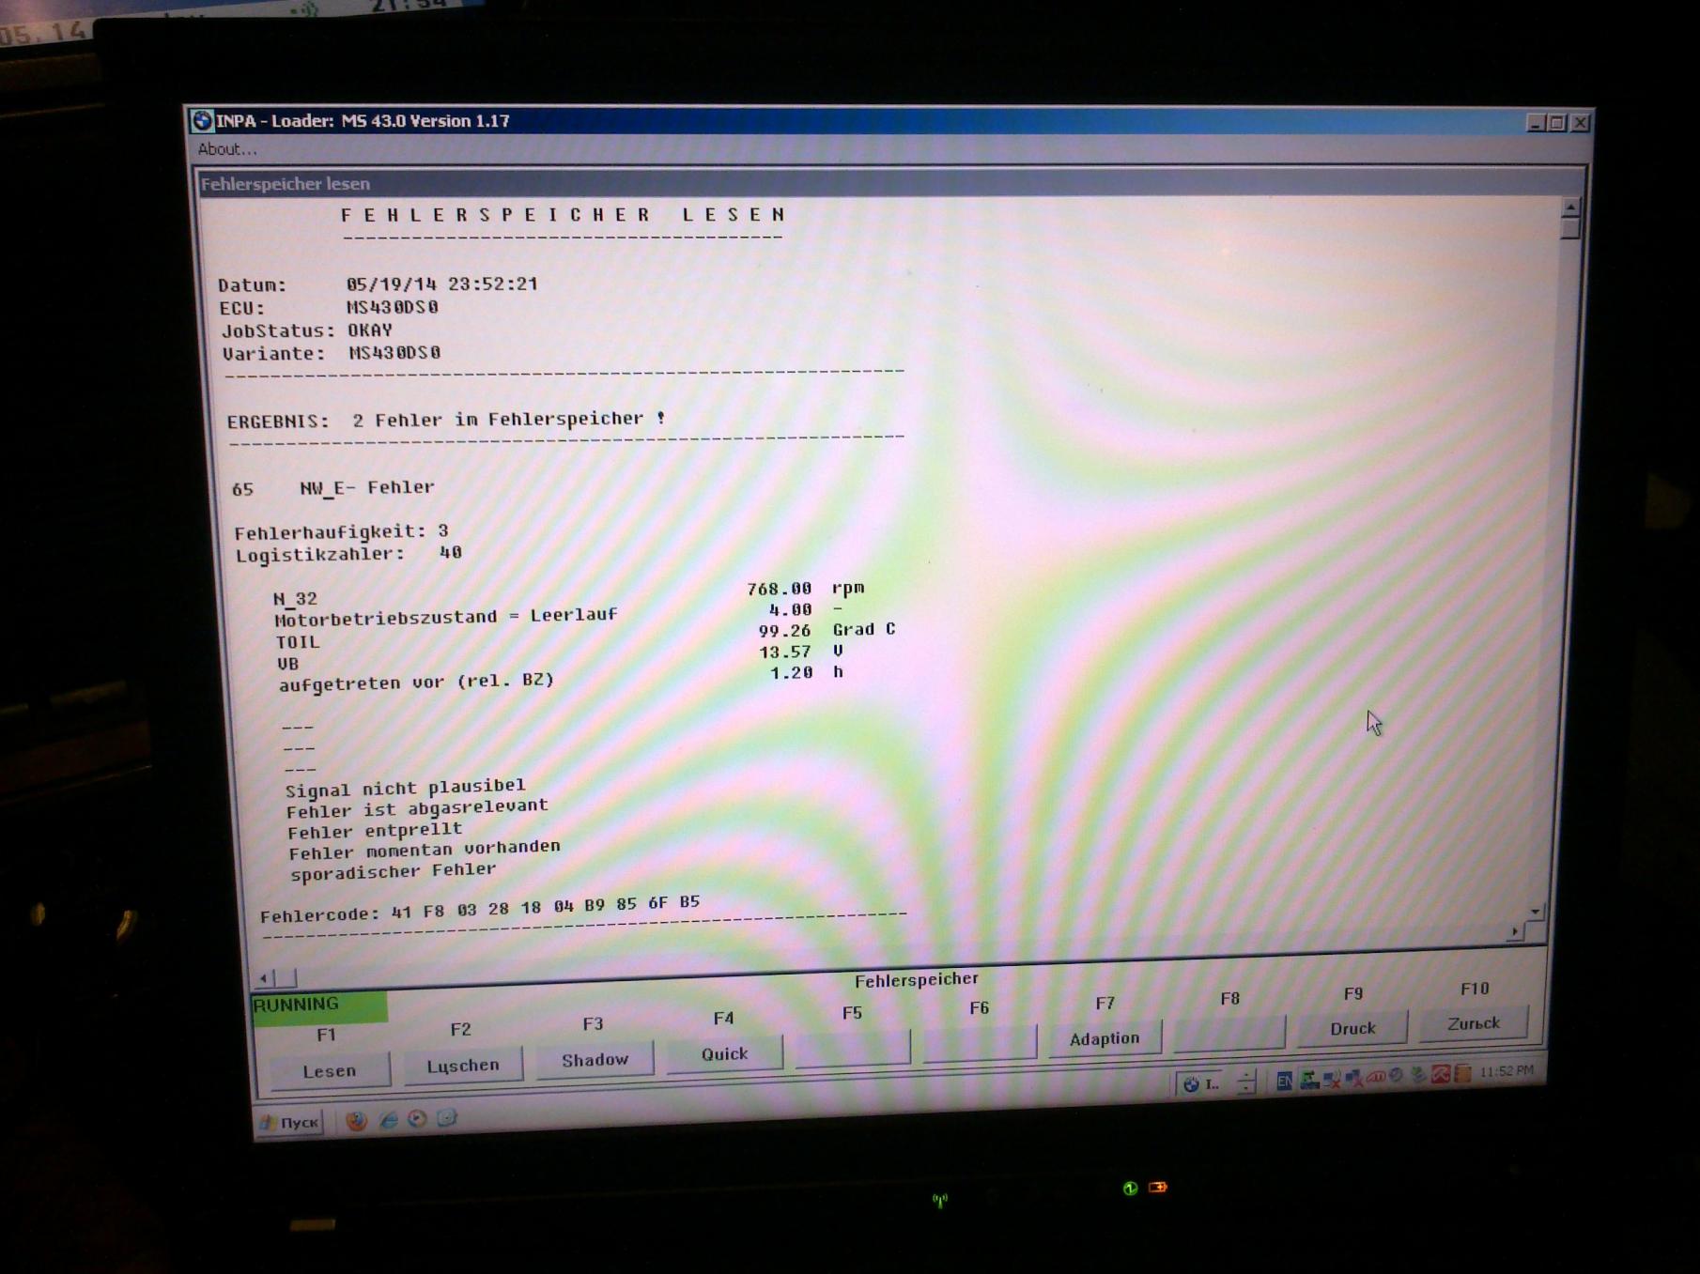Open the Windows Start (Пуск) menu
The width and height of the screenshot is (1700, 1274).
(291, 1122)
